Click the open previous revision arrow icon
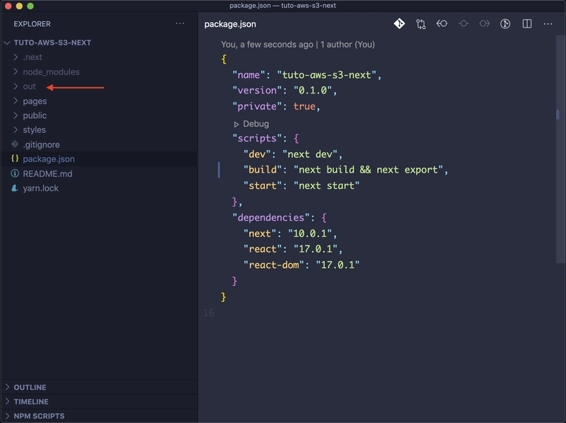Image resolution: width=566 pixels, height=423 pixels. pos(441,24)
